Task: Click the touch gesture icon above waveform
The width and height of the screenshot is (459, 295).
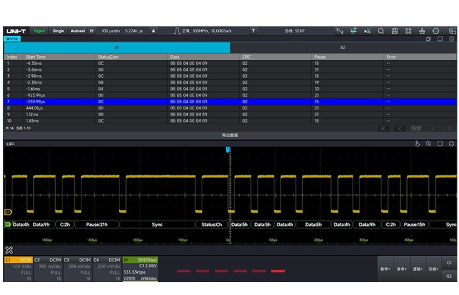Action: point(417,144)
